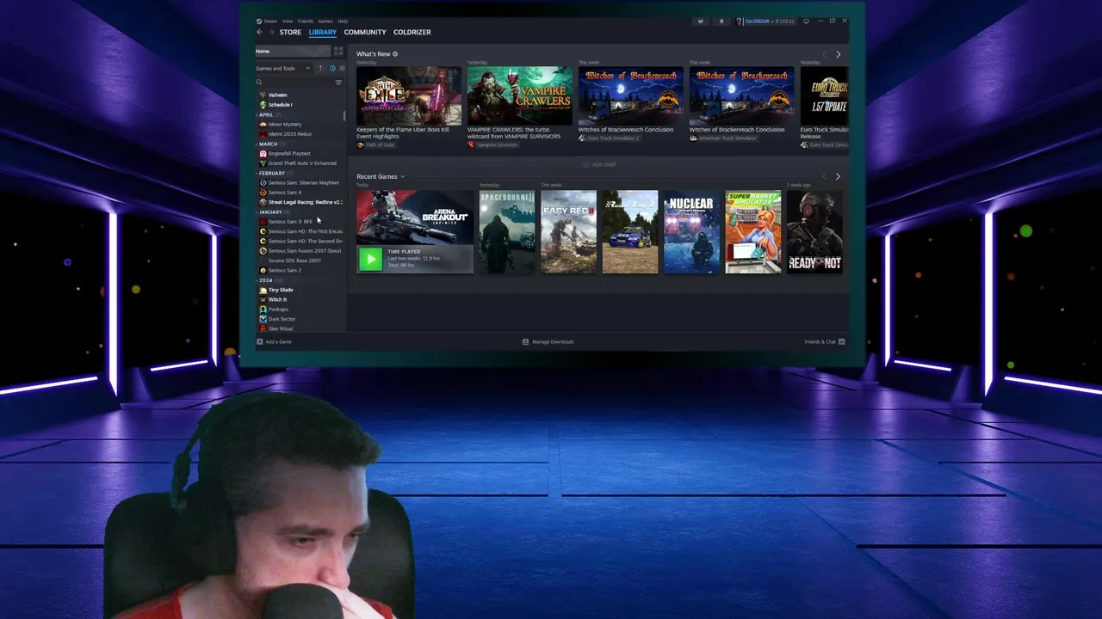Image resolution: width=1102 pixels, height=619 pixels.
Task: Open the Steam menu in the menu bar
Action: [x=270, y=21]
